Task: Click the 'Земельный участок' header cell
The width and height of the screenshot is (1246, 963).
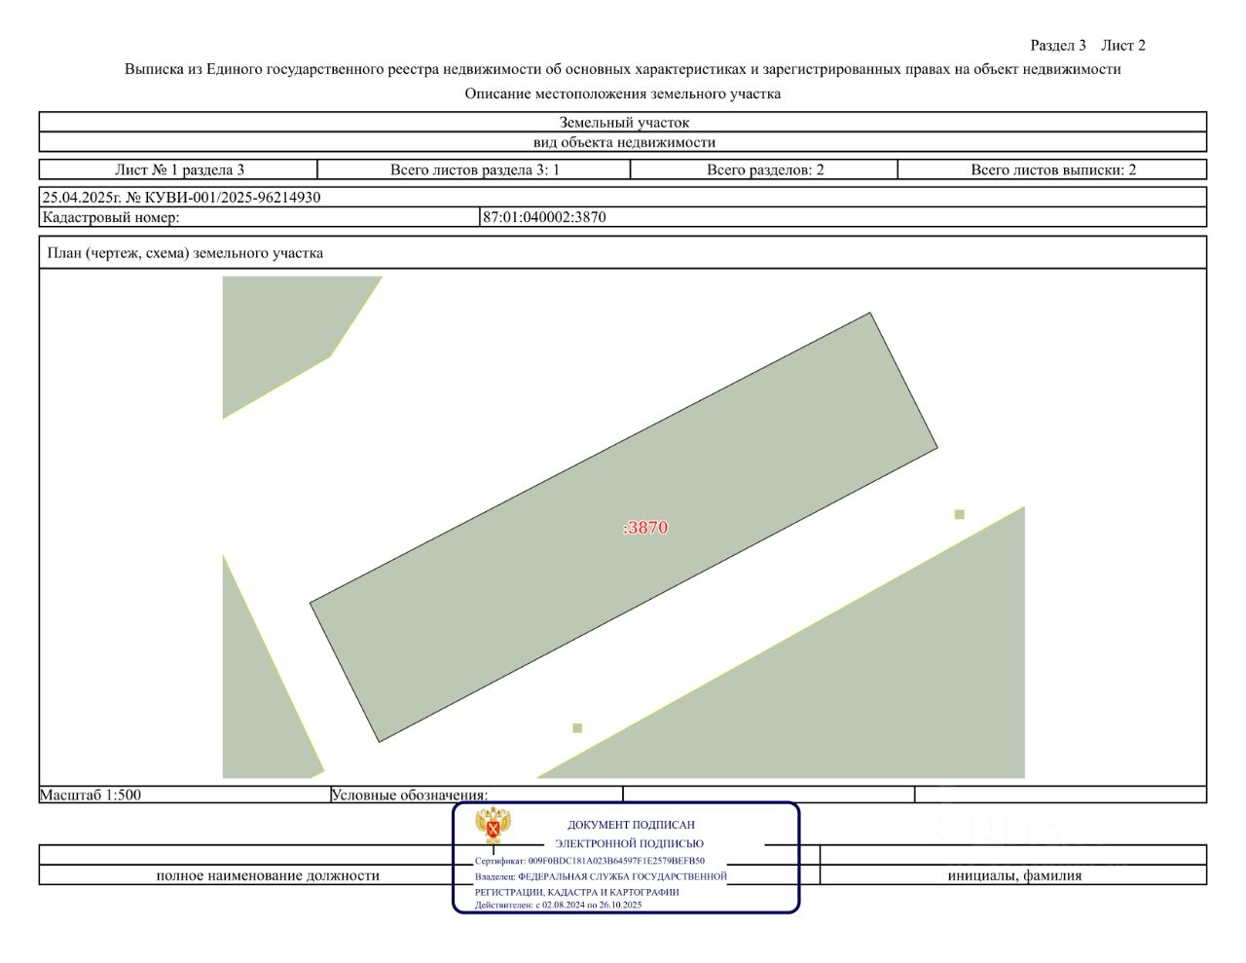Action: tap(624, 123)
